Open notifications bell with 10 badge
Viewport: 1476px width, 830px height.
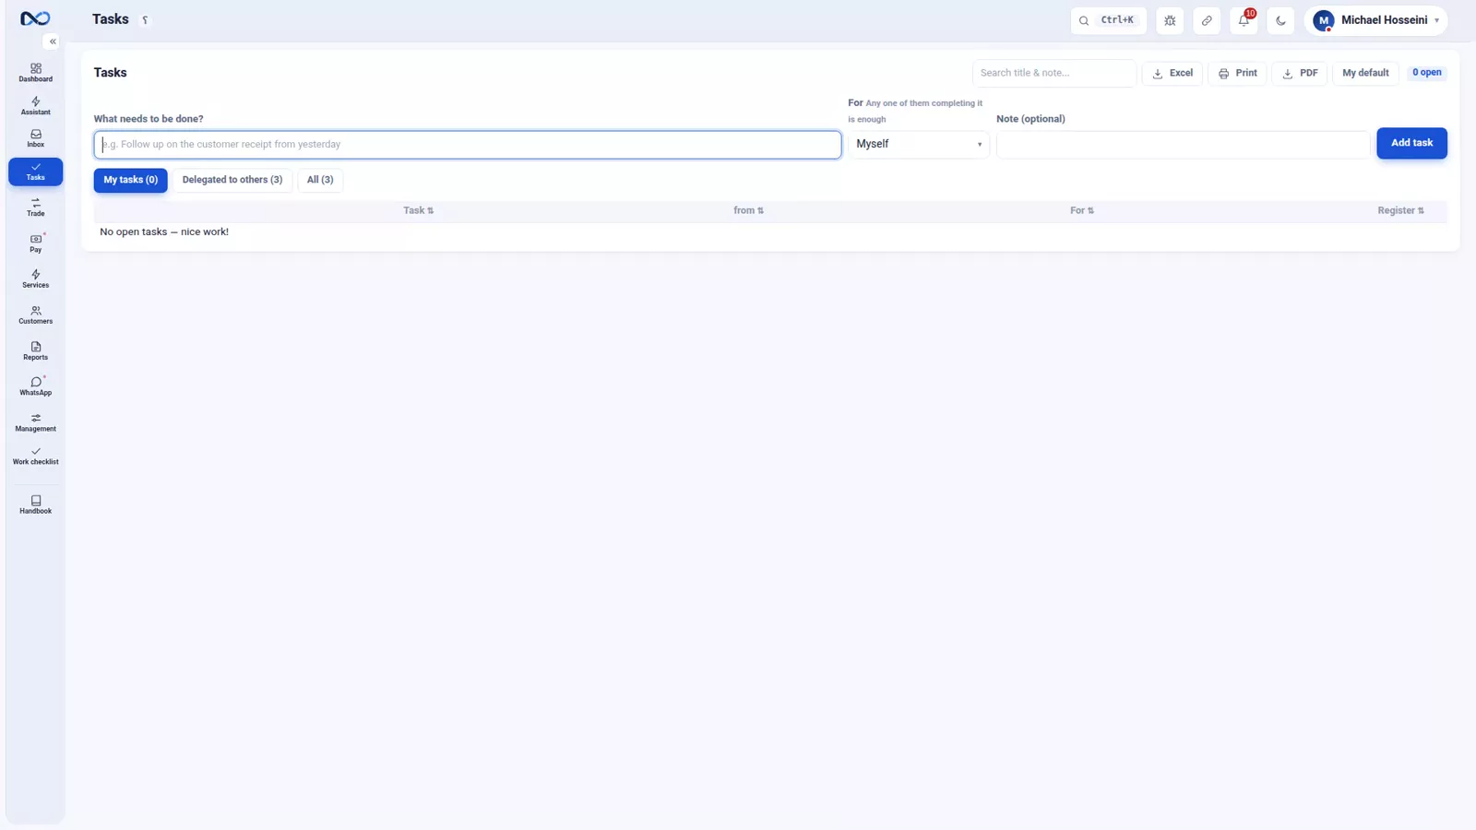point(1244,20)
